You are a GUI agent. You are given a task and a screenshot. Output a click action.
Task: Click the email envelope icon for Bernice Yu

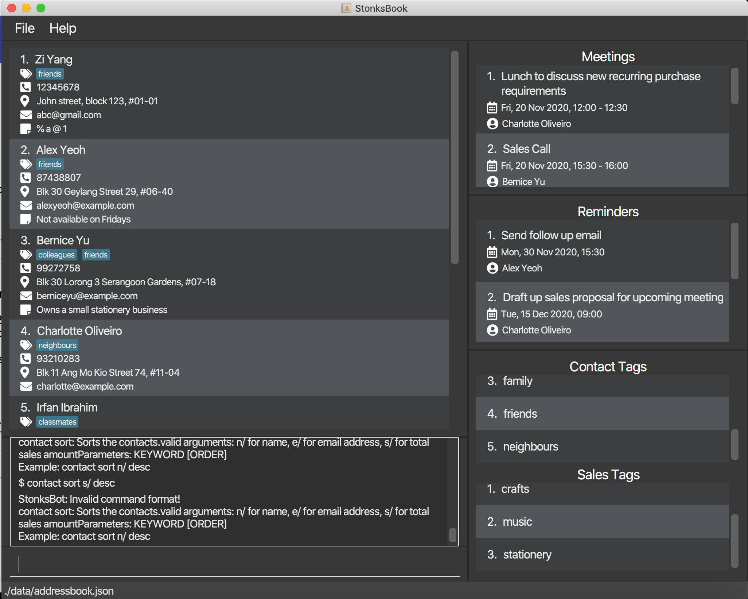(x=26, y=296)
